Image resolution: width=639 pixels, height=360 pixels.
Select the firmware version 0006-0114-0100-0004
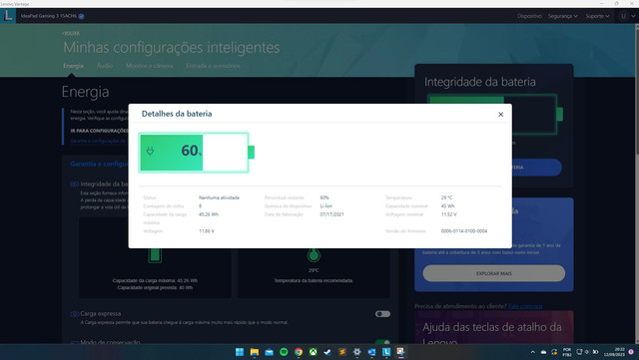point(463,231)
